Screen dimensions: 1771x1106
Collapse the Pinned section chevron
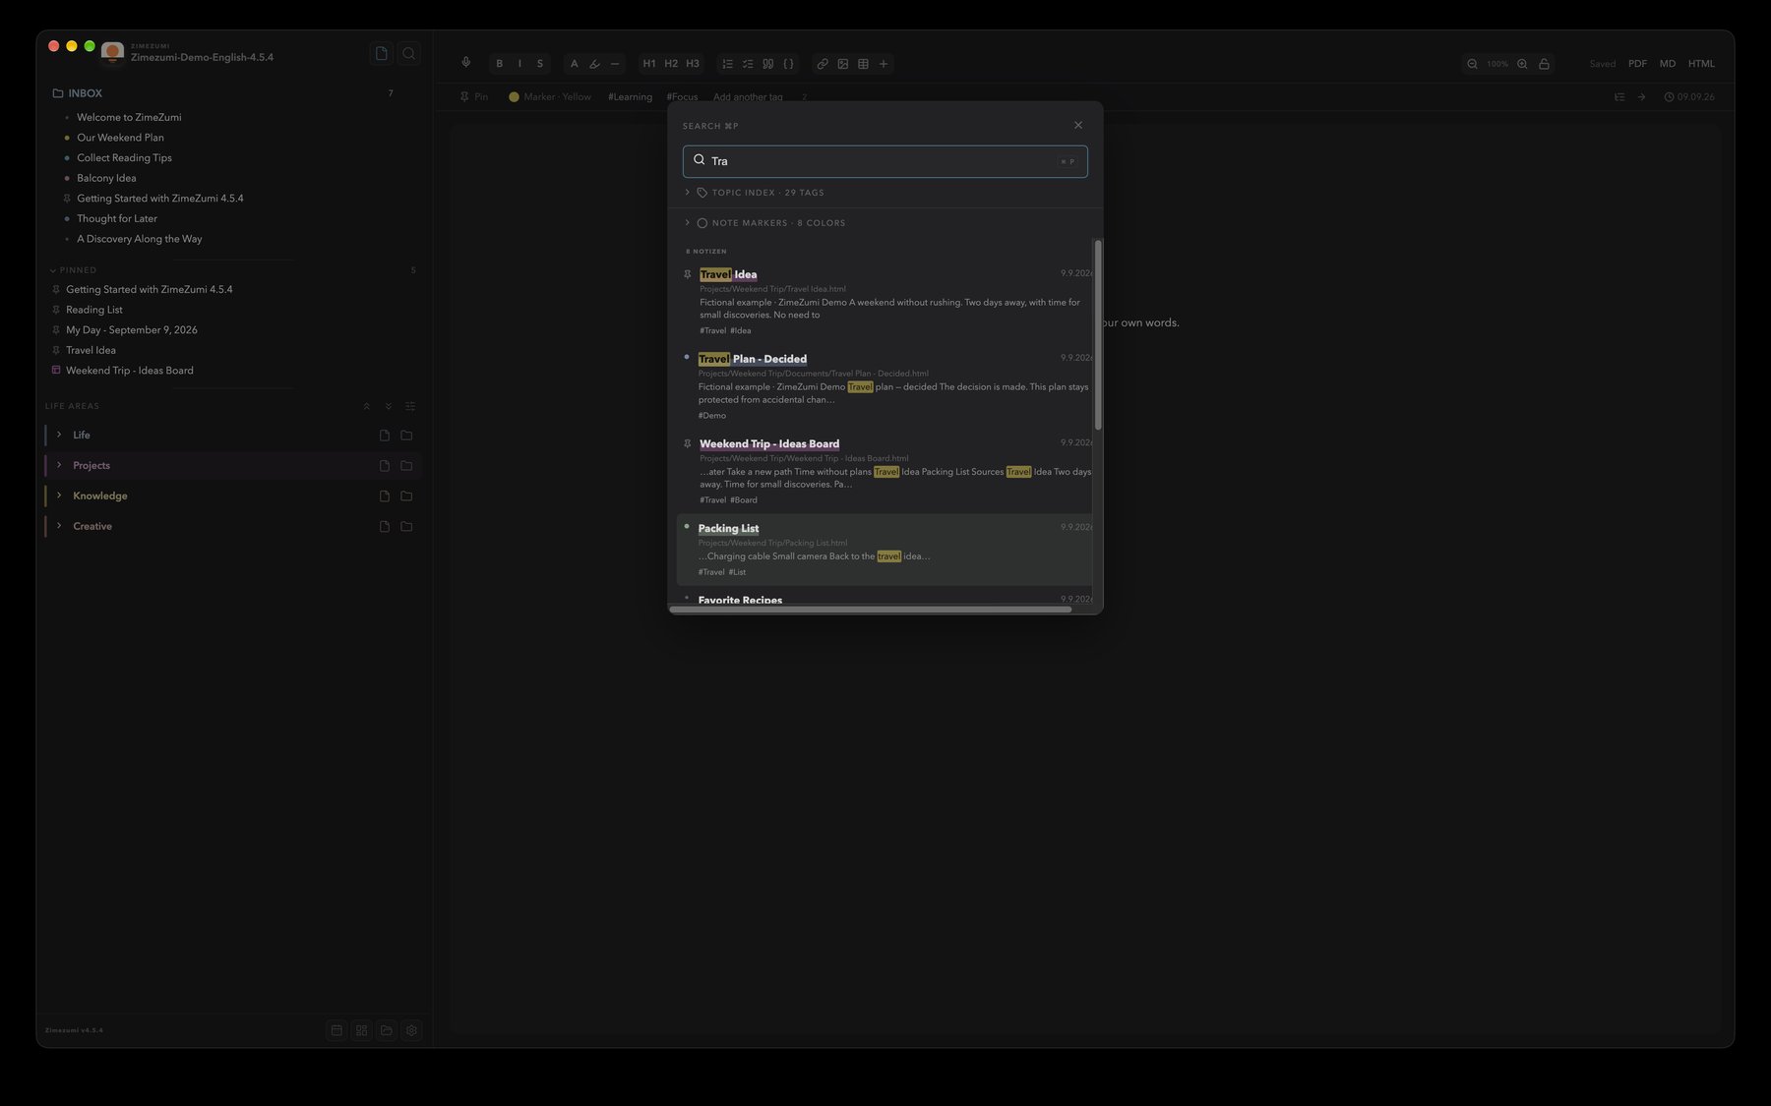click(x=53, y=270)
